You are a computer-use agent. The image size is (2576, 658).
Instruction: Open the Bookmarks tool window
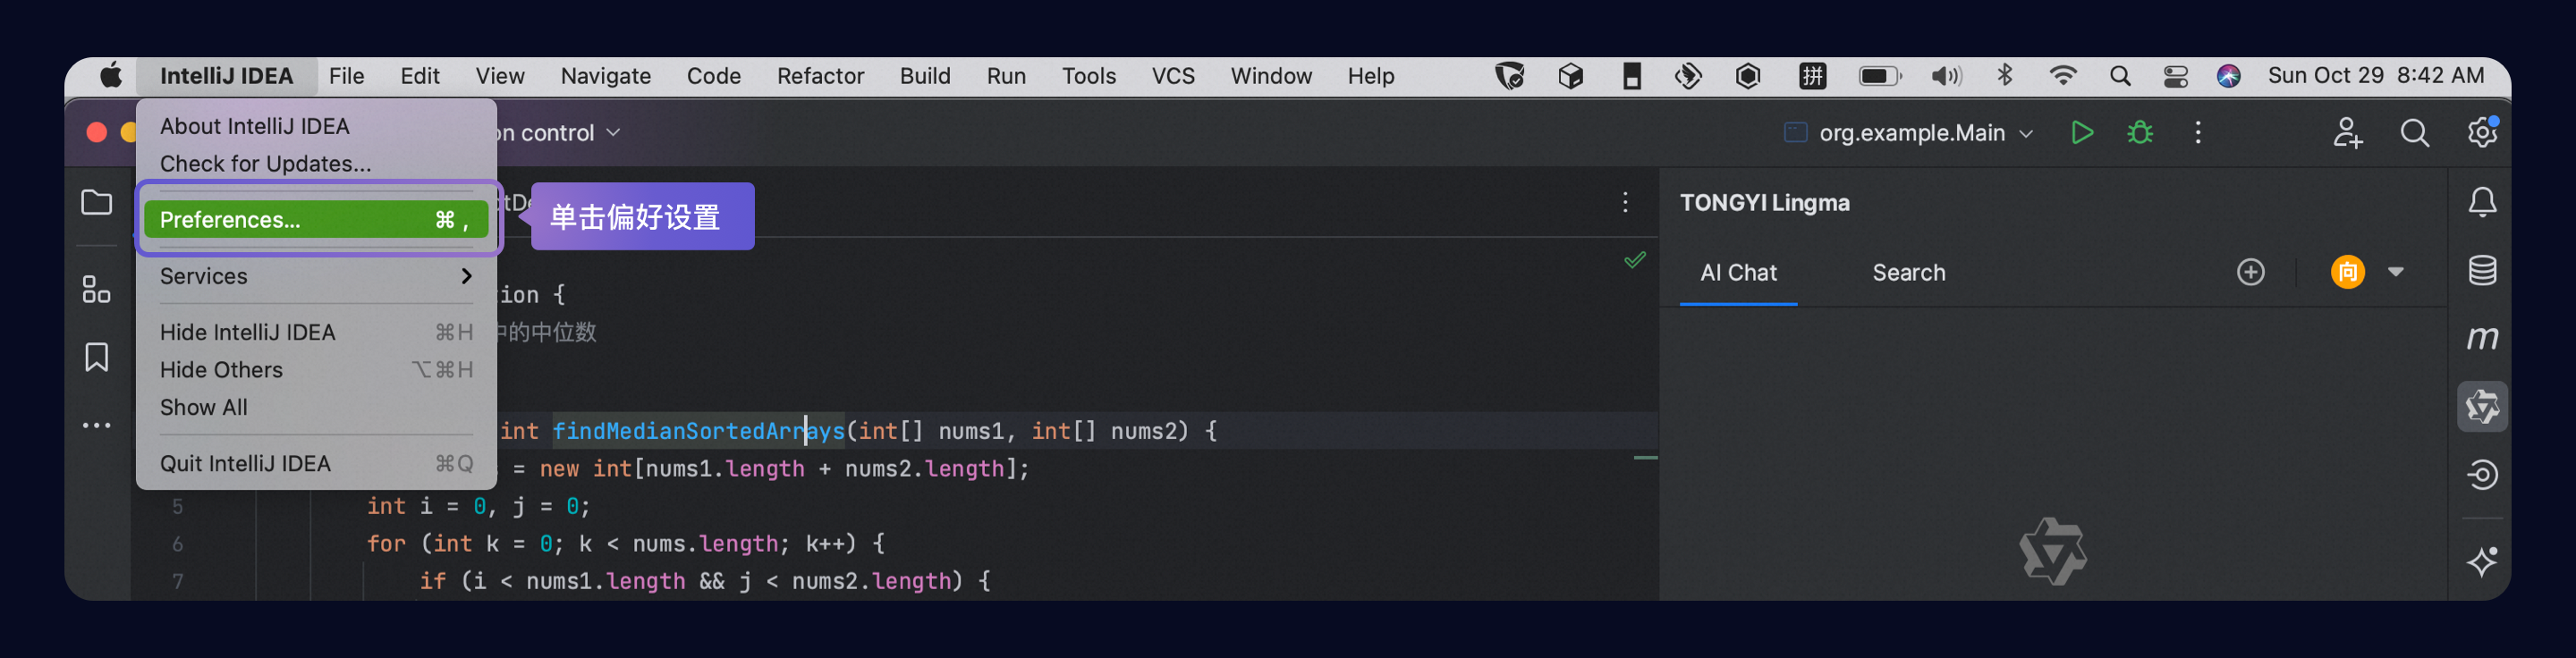click(x=96, y=357)
